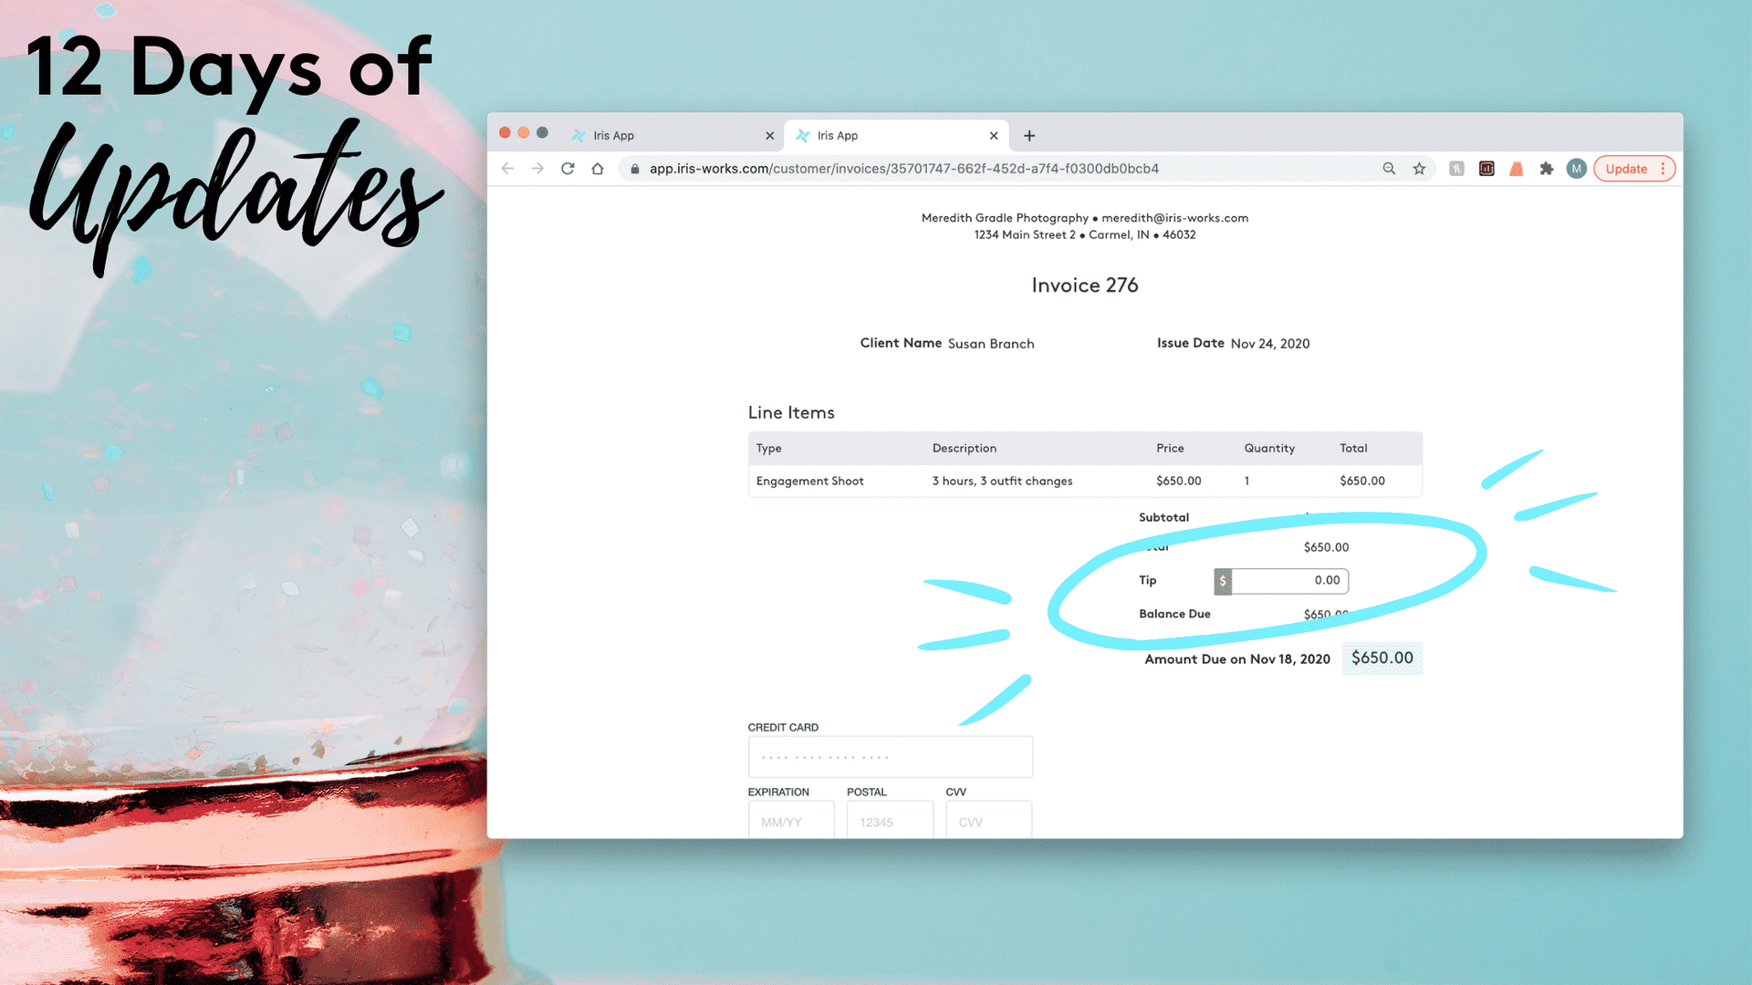The height and width of the screenshot is (985, 1752).
Task: Click the credit card number input field
Action: pyautogui.click(x=890, y=756)
